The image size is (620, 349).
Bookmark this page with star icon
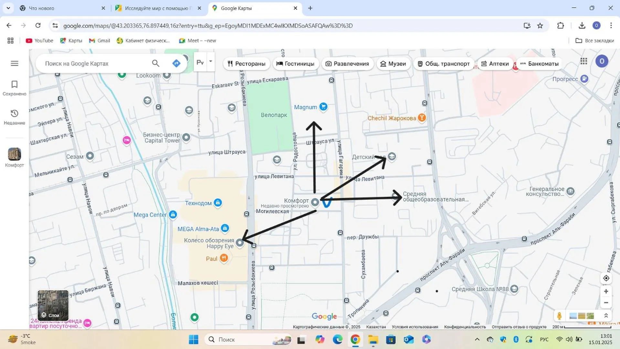(x=540, y=26)
